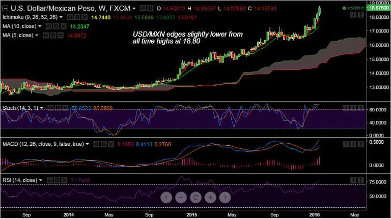Click the 16.00000 price scale label

coord(379,45)
